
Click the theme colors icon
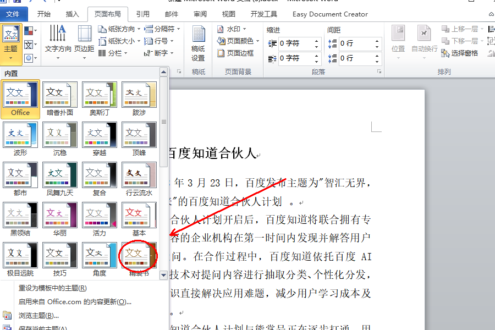point(30,31)
